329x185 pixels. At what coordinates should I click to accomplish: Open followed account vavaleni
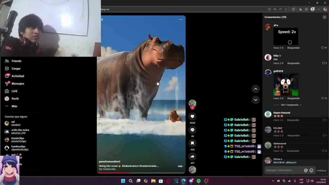pyautogui.click(x=13, y=123)
